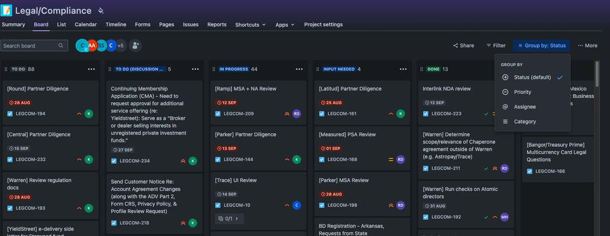Click the Category list icon in Group By menu
This screenshot has width=610, height=236.
506,122
